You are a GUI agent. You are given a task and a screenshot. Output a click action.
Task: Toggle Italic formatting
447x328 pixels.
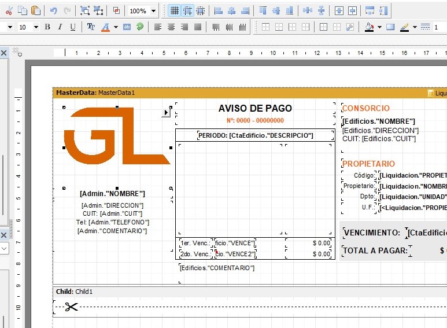pos(60,27)
